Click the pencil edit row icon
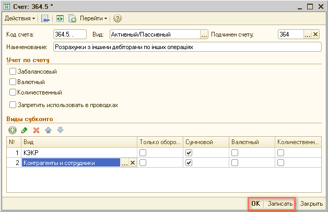328x212 pixels. coord(24,129)
